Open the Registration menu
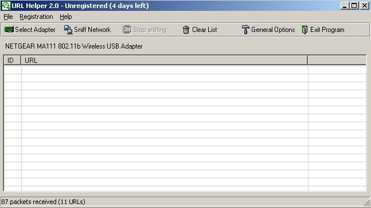 tap(36, 17)
